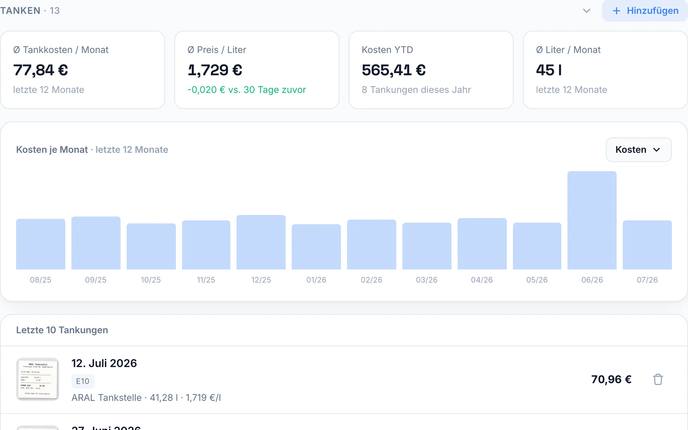Click the 70,96 € amount

pyautogui.click(x=611, y=379)
